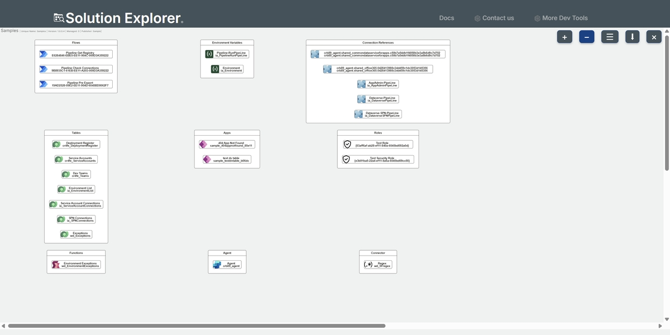Image resolution: width=670 pixels, height=335 pixels.
Task: Open the Docs link in header
Action: click(447, 18)
